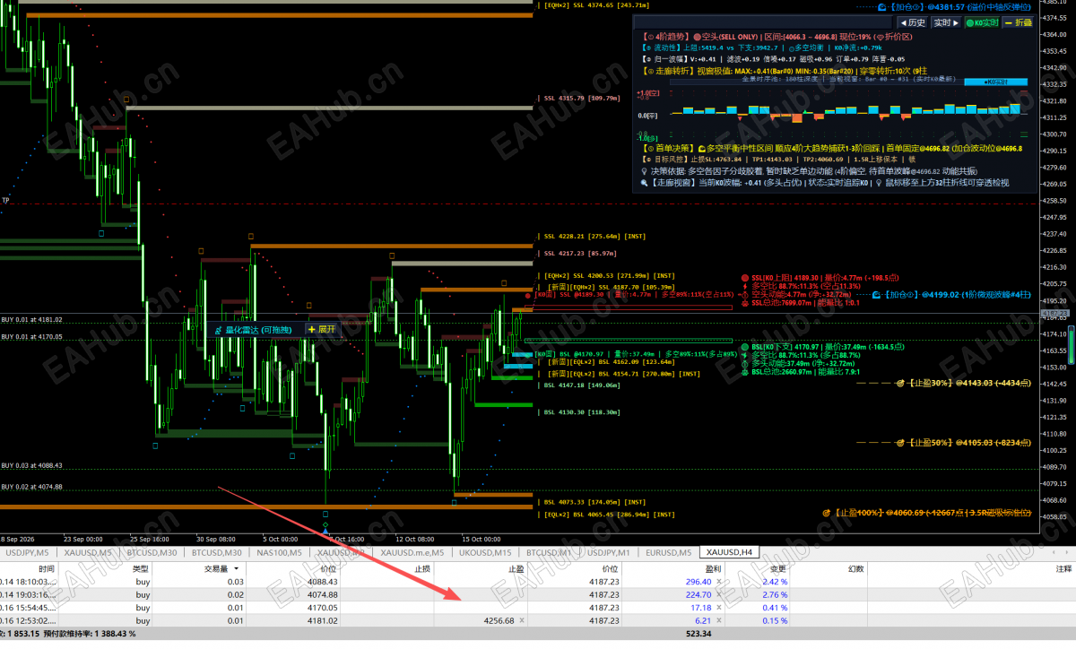Switch to the BTCUSD,M30 chart tab
This screenshot has width=1076, height=649.
point(152,552)
